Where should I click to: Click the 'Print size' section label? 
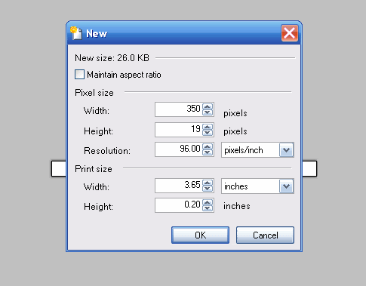point(94,169)
